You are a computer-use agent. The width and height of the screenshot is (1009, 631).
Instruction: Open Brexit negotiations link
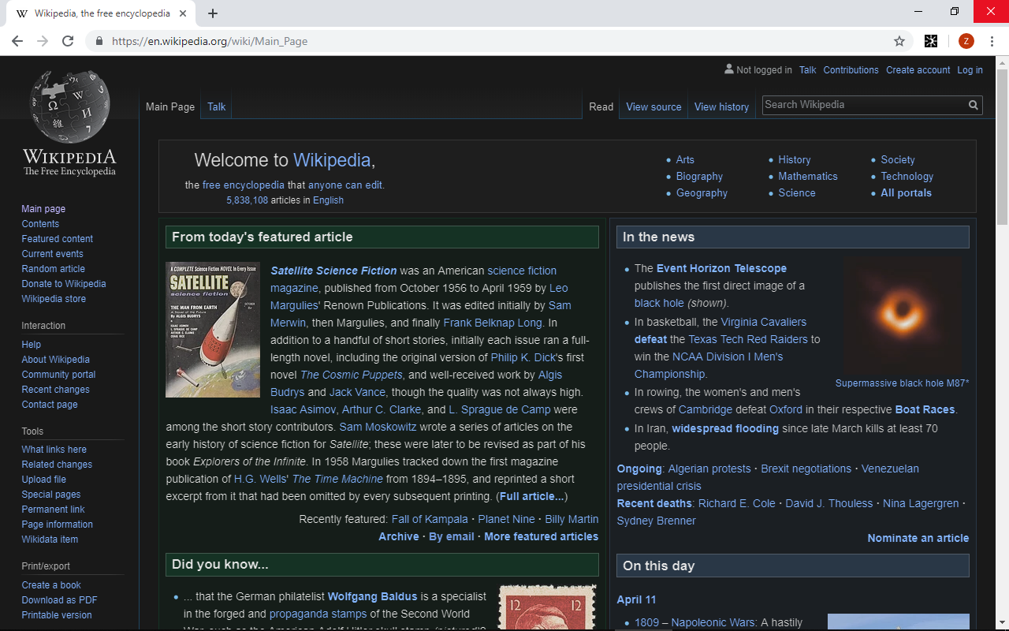point(806,469)
